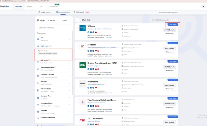Click the Company Type briefcase icon

[38, 97]
